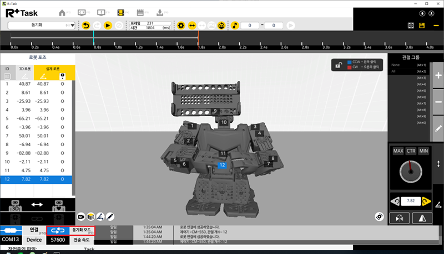Toggle the lock icon in viewport legend
The width and height of the screenshot is (444, 254).
337,65
